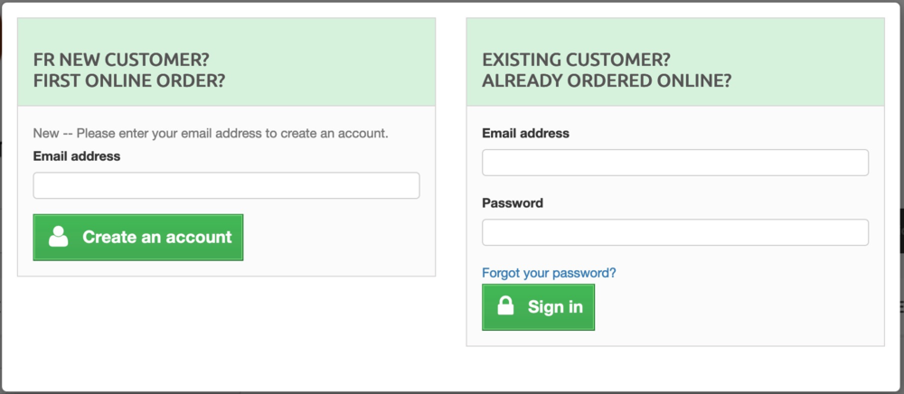This screenshot has width=904, height=394.
Task: Click the Email address label under existing customer
Action: coord(525,133)
